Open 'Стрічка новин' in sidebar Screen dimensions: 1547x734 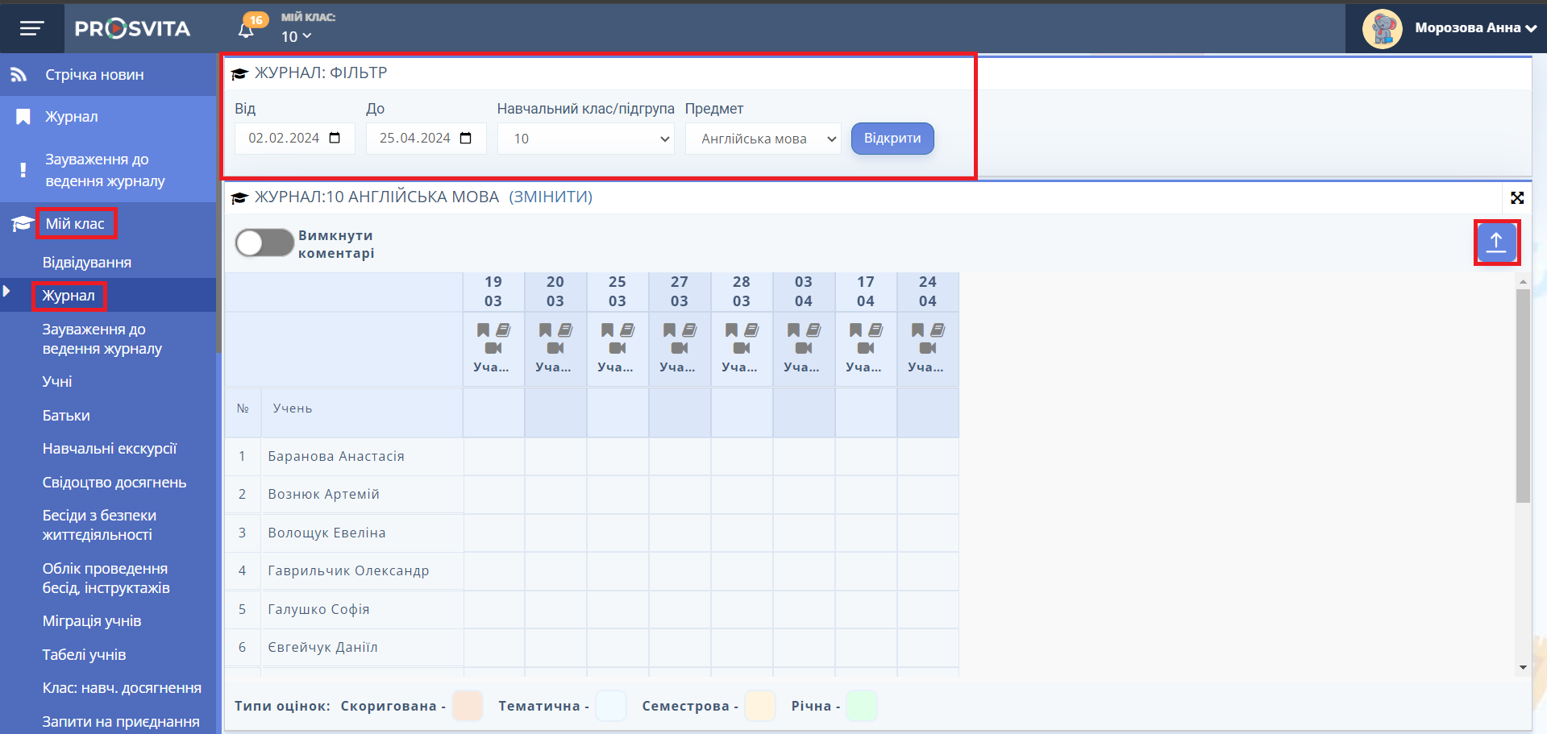tap(94, 75)
